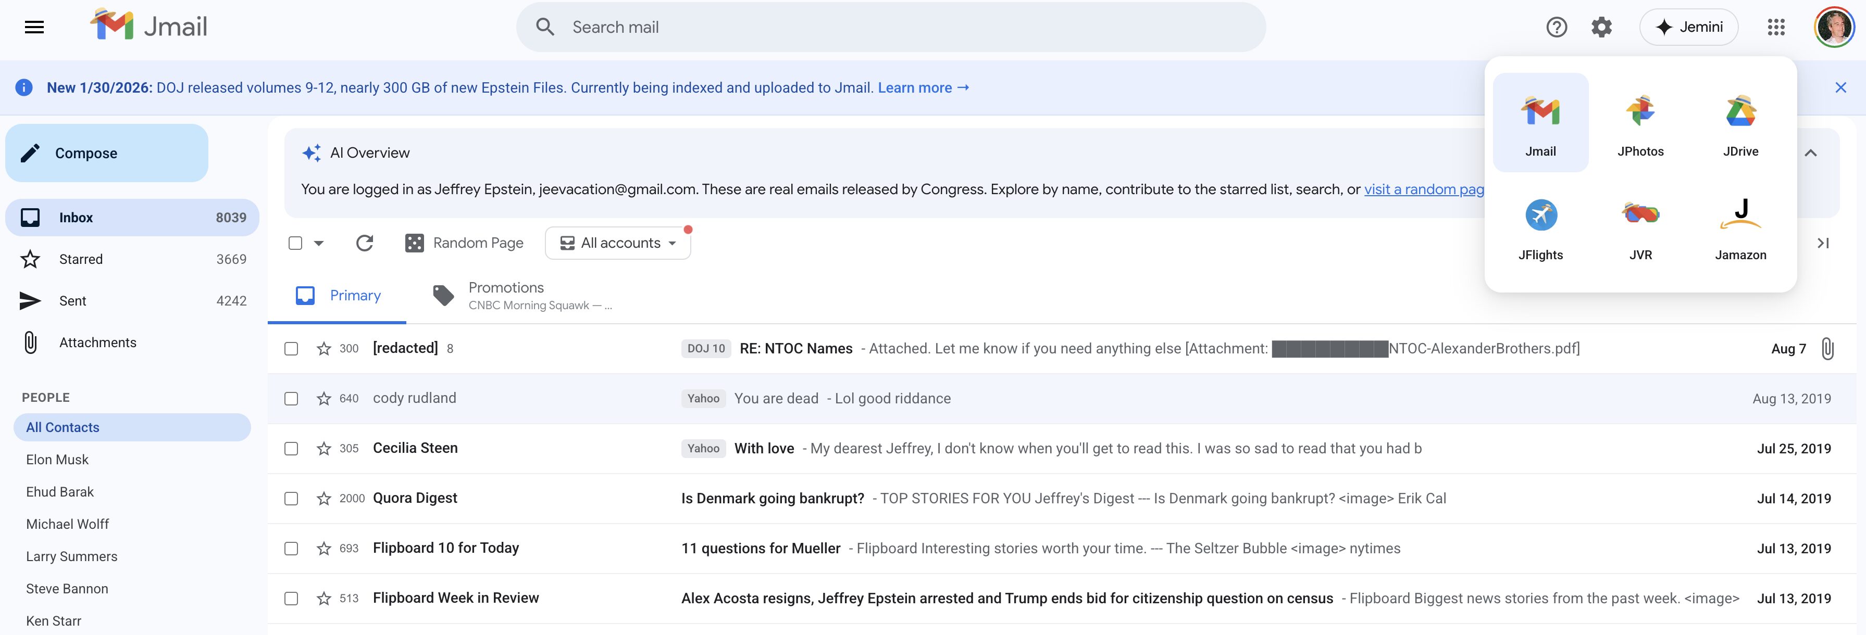Open the JVR app icon
The image size is (1866, 635).
pyautogui.click(x=1640, y=227)
